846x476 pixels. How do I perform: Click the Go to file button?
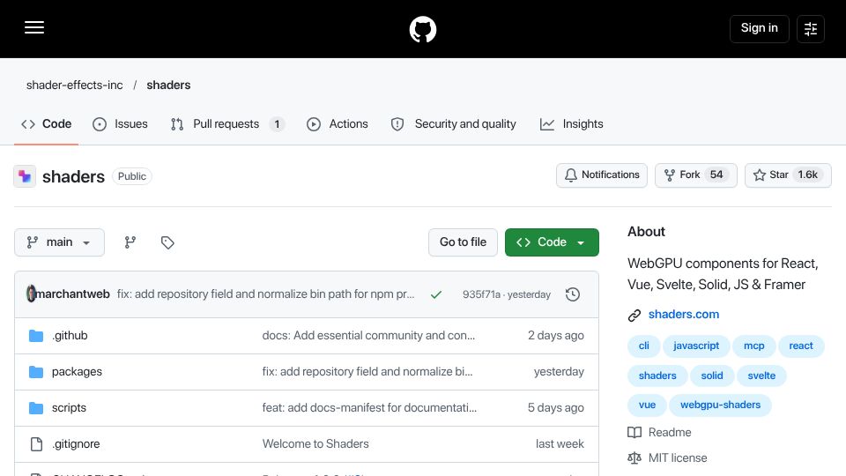463,242
